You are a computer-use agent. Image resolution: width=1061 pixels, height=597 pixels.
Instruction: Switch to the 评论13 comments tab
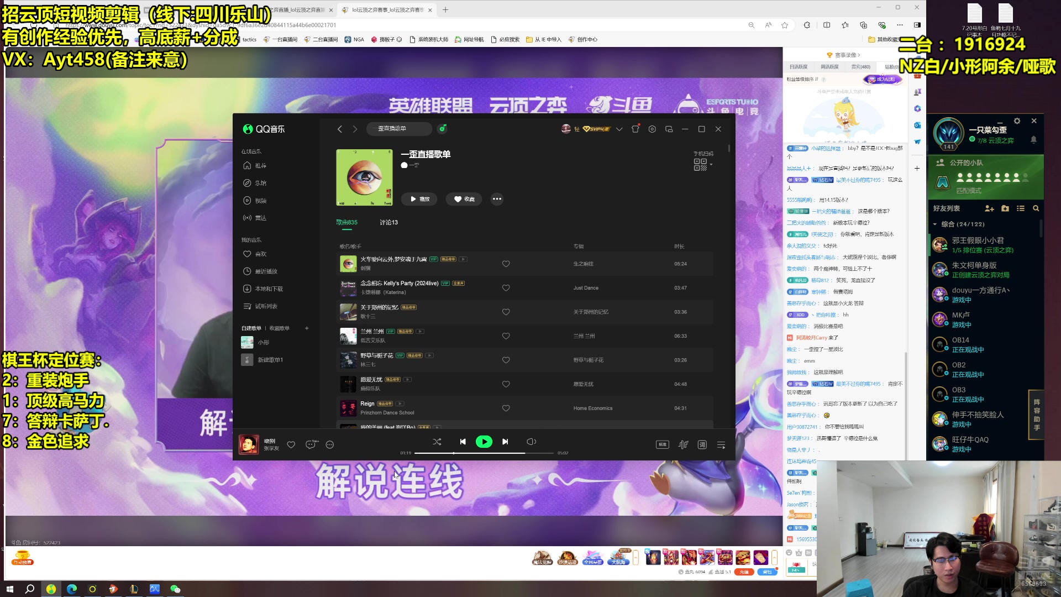(x=388, y=223)
